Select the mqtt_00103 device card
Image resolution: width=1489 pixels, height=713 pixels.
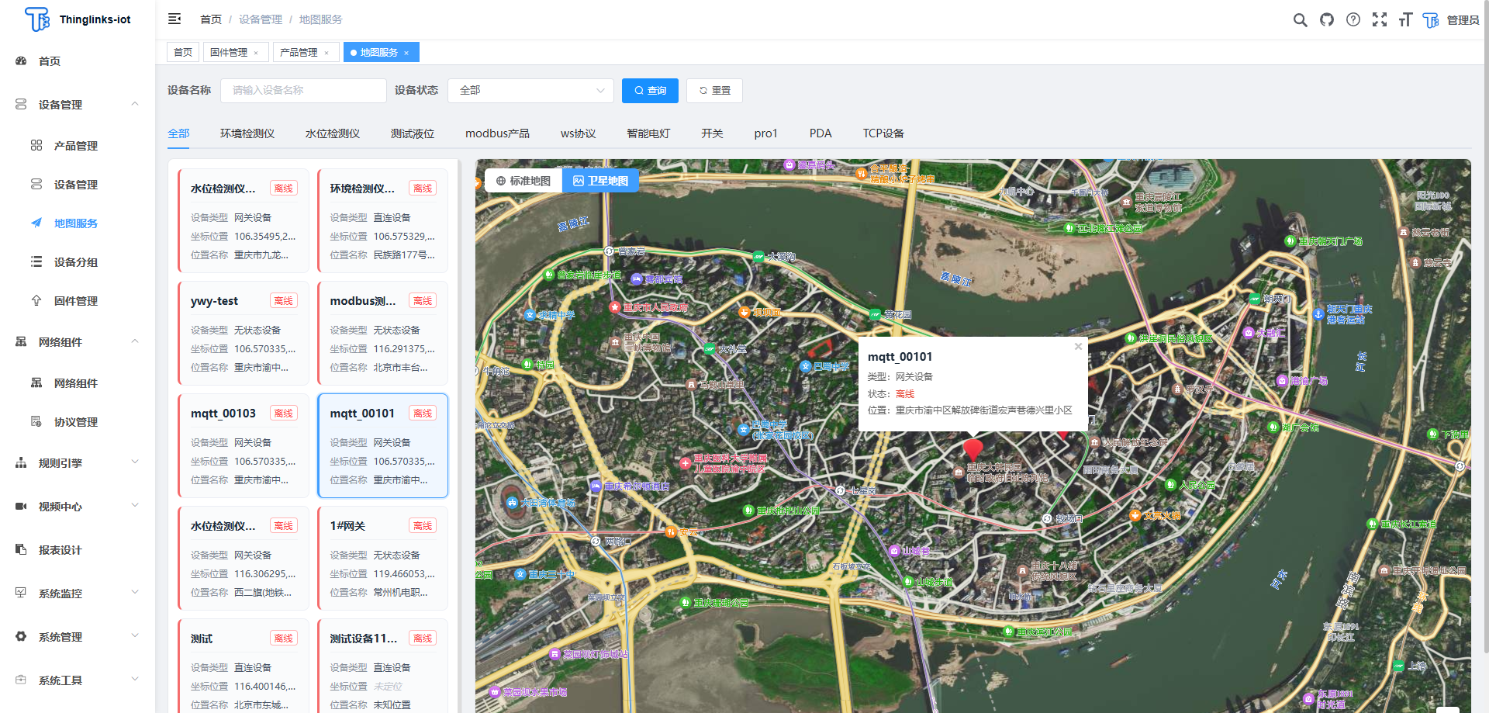click(244, 446)
